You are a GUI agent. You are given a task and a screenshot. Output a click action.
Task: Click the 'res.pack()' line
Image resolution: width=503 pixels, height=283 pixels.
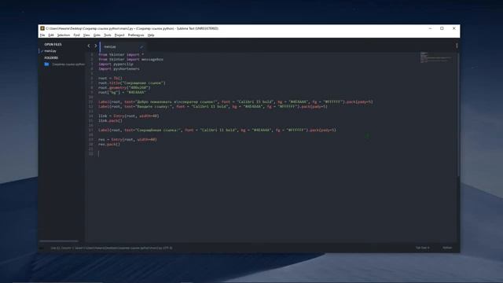point(109,145)
